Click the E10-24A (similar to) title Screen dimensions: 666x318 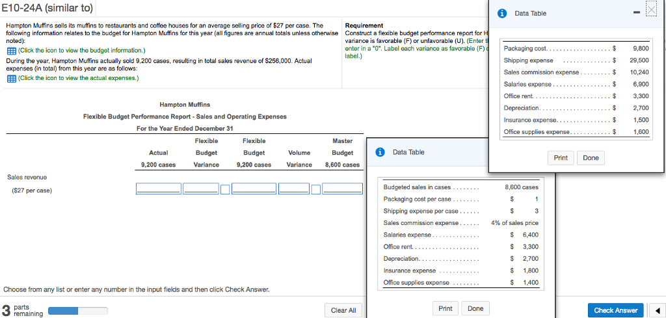click(47, 8)
